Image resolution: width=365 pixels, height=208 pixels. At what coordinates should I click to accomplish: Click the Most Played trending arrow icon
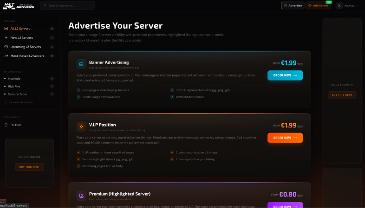click(x=6, y=56)
